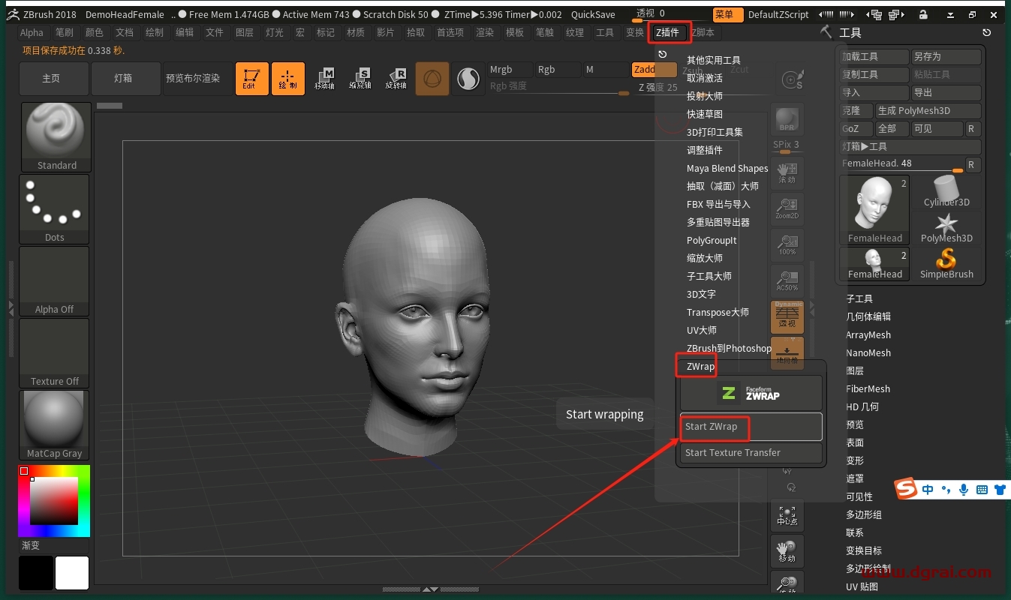Activate the Edit mode button
The width and height of the screenshot is (1011, 600).
pyautogui.click(x=251, y=78)
